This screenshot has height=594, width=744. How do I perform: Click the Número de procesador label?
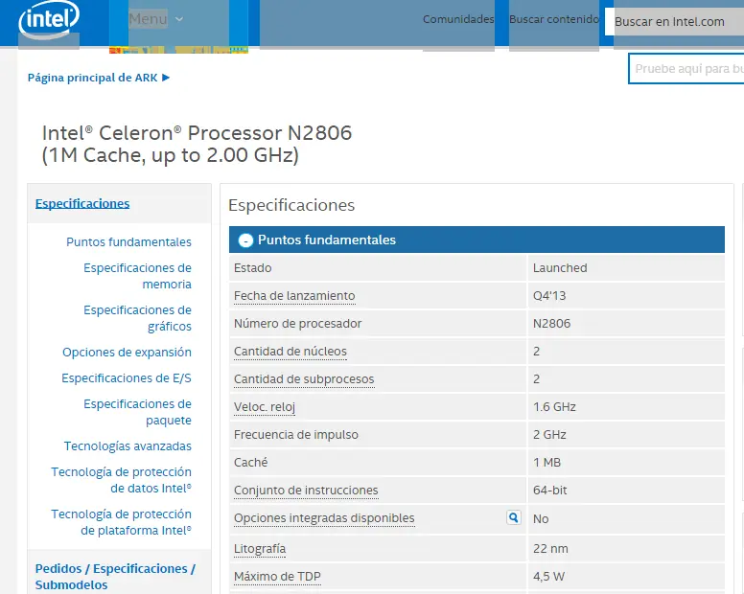click(297, 323)
